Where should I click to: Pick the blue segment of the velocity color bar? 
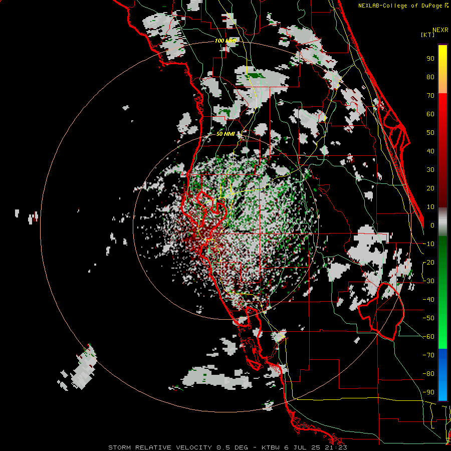point(442,374)
